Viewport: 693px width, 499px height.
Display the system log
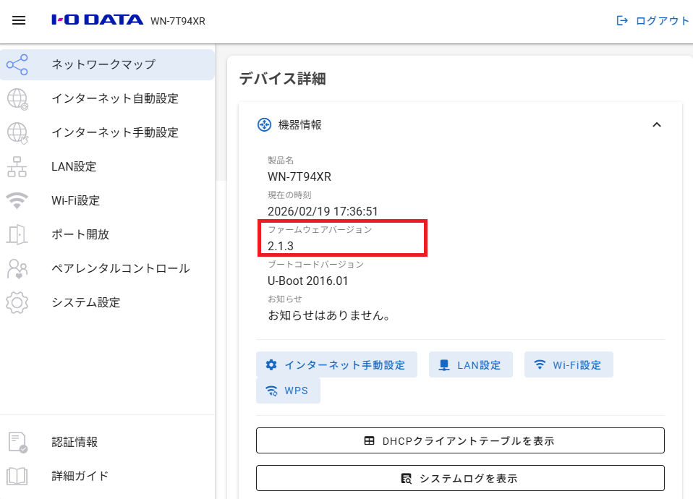461,477
